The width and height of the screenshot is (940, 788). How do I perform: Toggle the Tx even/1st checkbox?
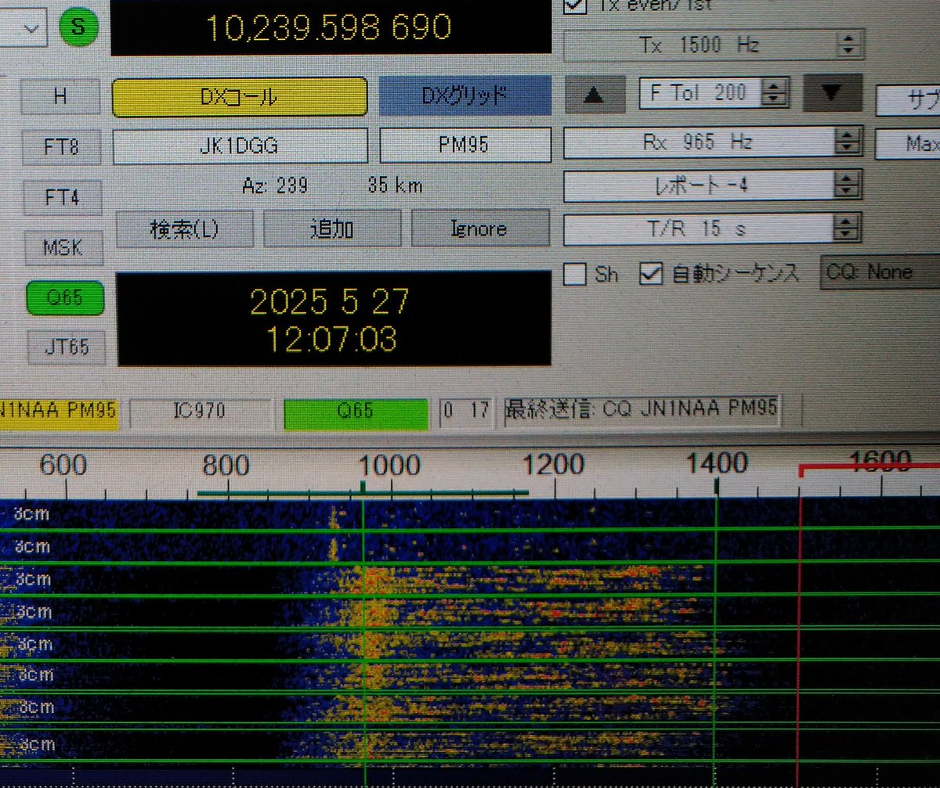[x=576, y=5]
